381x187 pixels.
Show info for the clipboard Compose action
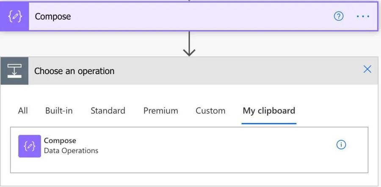click(x=341, y=145)
